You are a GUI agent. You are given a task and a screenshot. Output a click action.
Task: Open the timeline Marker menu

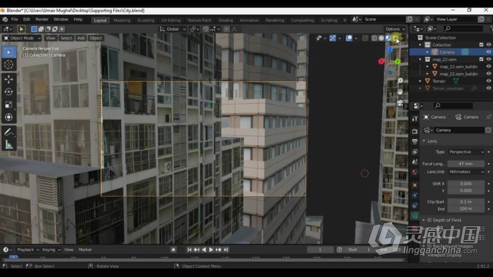(85, 249)
